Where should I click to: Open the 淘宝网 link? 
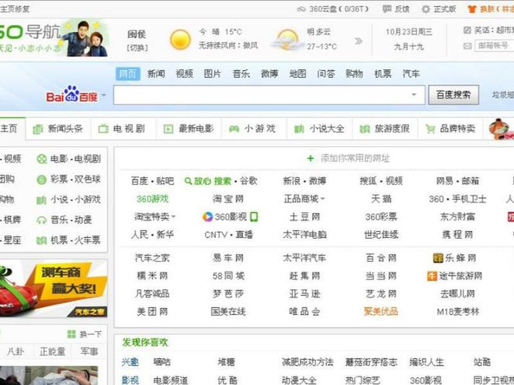228,199
